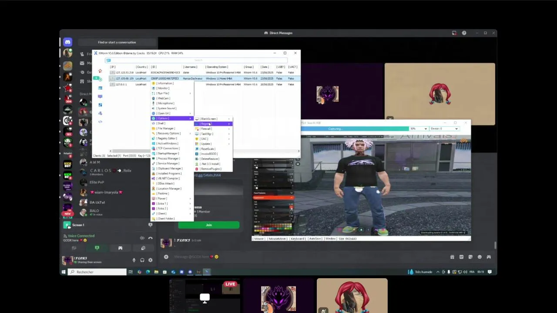
Task: Open Task View on the Windows taskbar
Action: coord(130,272)
